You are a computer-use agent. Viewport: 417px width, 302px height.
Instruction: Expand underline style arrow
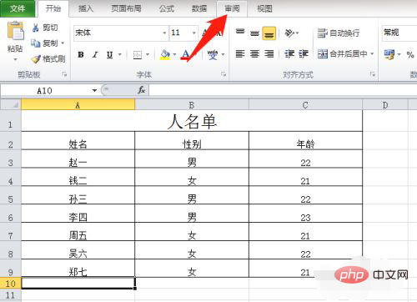(120, 54)
